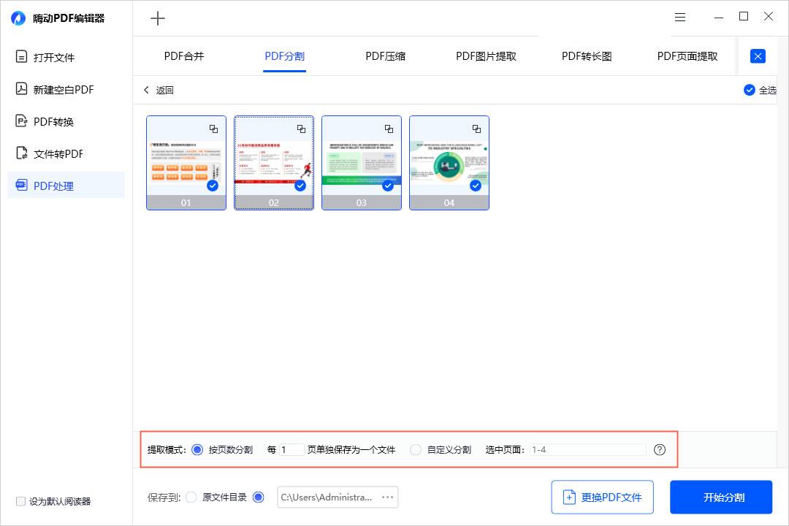Click the 选中页面 range input field
Image resolution: width=789 pixels, height=526 pixels.
587,449
